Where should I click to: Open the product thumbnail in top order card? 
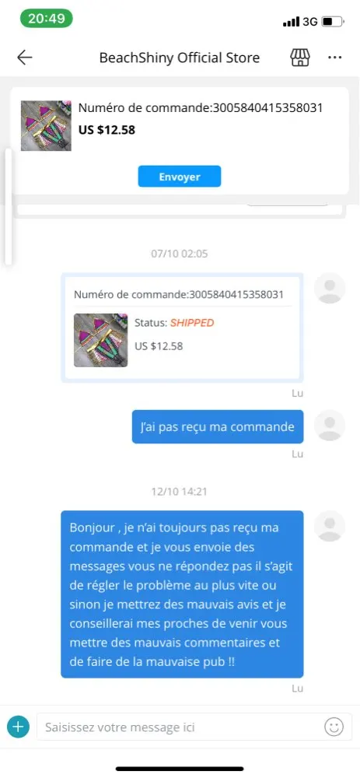pyautogui.click(x=46, y=125)
